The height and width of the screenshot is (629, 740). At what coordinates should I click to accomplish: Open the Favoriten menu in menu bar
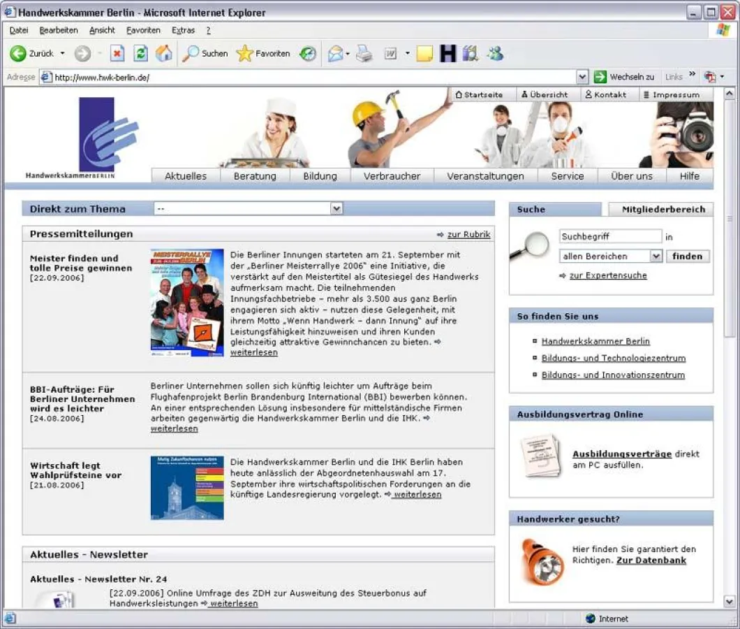pyautogui.click(x=143, y=31)
